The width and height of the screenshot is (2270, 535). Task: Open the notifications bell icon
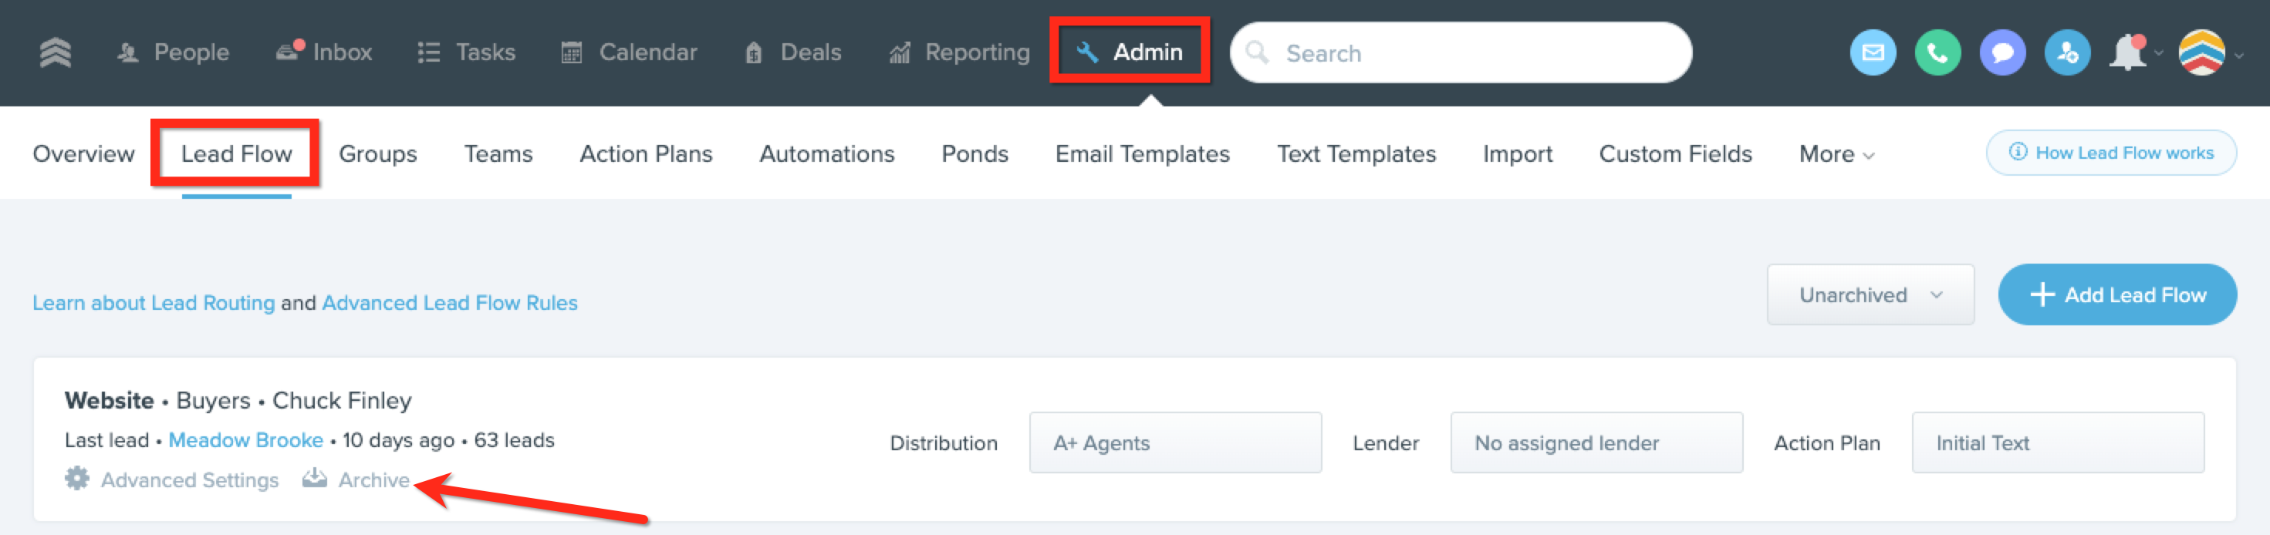click(2128, 52)
